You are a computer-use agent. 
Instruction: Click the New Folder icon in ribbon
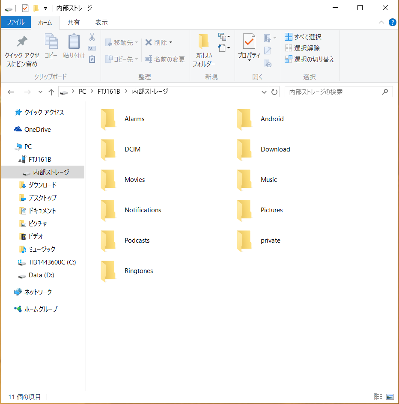(203, 42)
